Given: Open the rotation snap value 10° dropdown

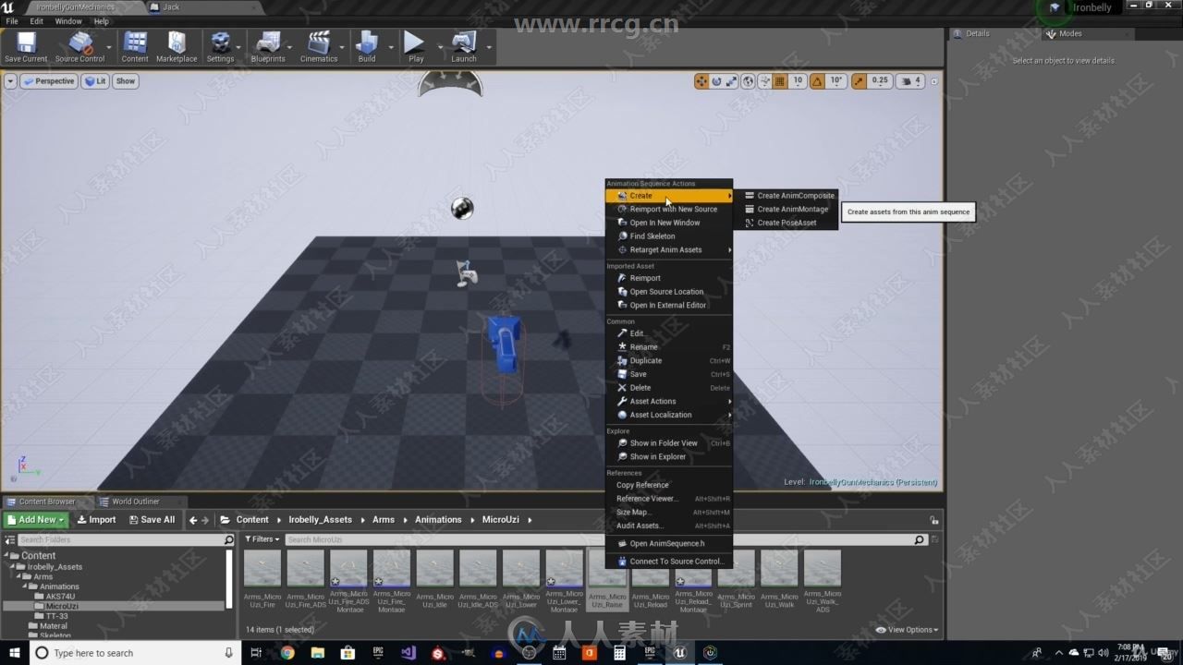Looking at the screenshot, I should click(x=836, y=81).
